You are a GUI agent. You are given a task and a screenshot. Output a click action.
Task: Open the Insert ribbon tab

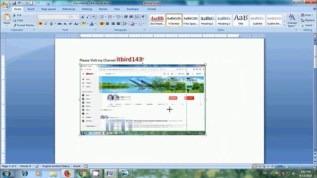[x=31, y=9]
